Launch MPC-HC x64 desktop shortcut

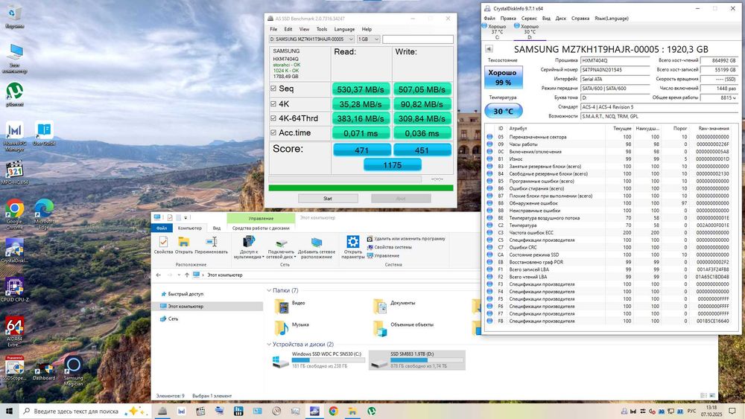point(15,173)
